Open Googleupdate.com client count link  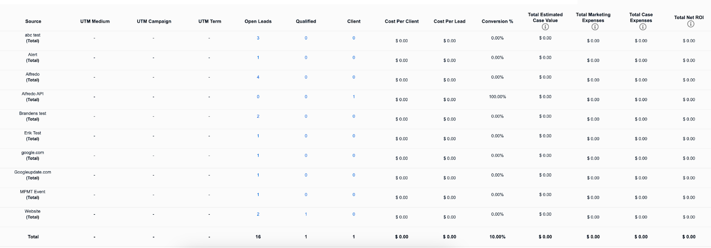[x=354, y=175]
